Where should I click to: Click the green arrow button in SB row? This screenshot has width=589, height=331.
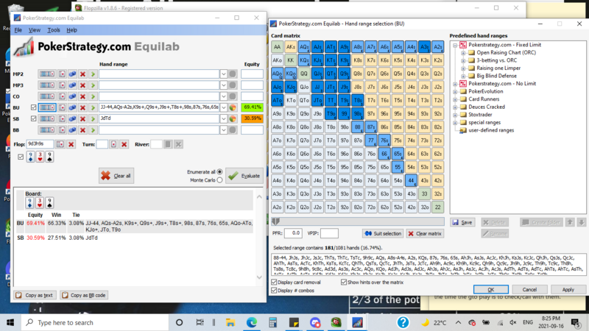[93, 118]
